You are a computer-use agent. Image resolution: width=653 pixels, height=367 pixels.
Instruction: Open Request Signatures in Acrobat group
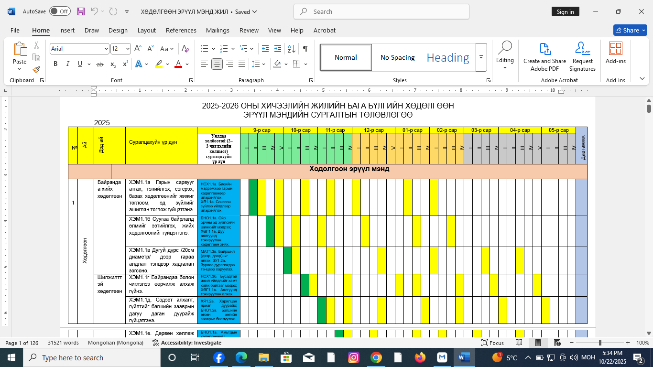pyautogui.click(x=582, y=57)
